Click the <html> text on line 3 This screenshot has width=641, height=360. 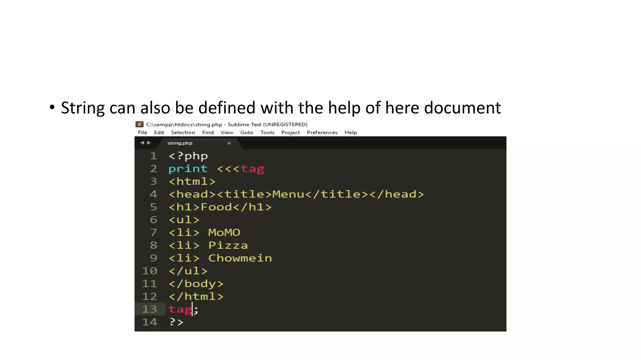pos(192,182)
